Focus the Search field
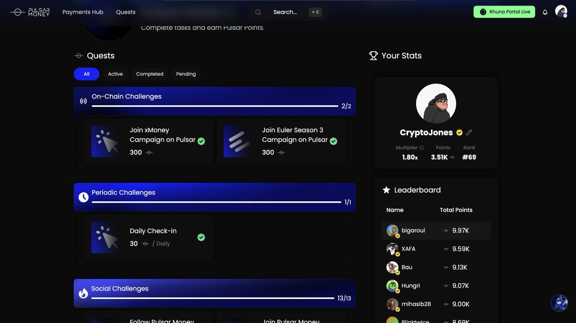This screenshot has height=323, width=576. pyautogui.click(x=289, y=12)
